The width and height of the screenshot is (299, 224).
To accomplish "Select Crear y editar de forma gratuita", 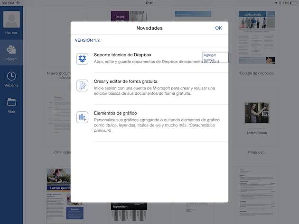I will [125, 81].
